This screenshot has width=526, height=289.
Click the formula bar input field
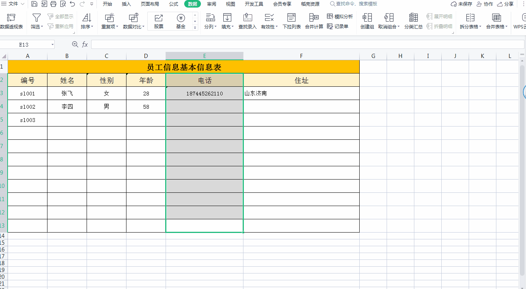pyautogui.click(x=308, y=45)
